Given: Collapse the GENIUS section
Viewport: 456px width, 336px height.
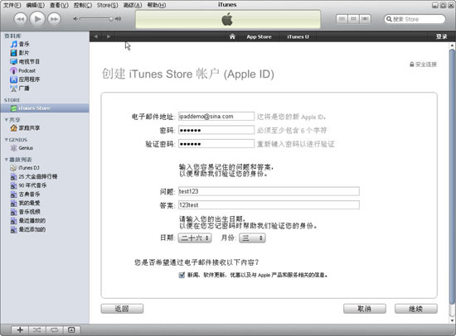Looking at the screenshot, I should pyautogui.click(x=6, y=140).
